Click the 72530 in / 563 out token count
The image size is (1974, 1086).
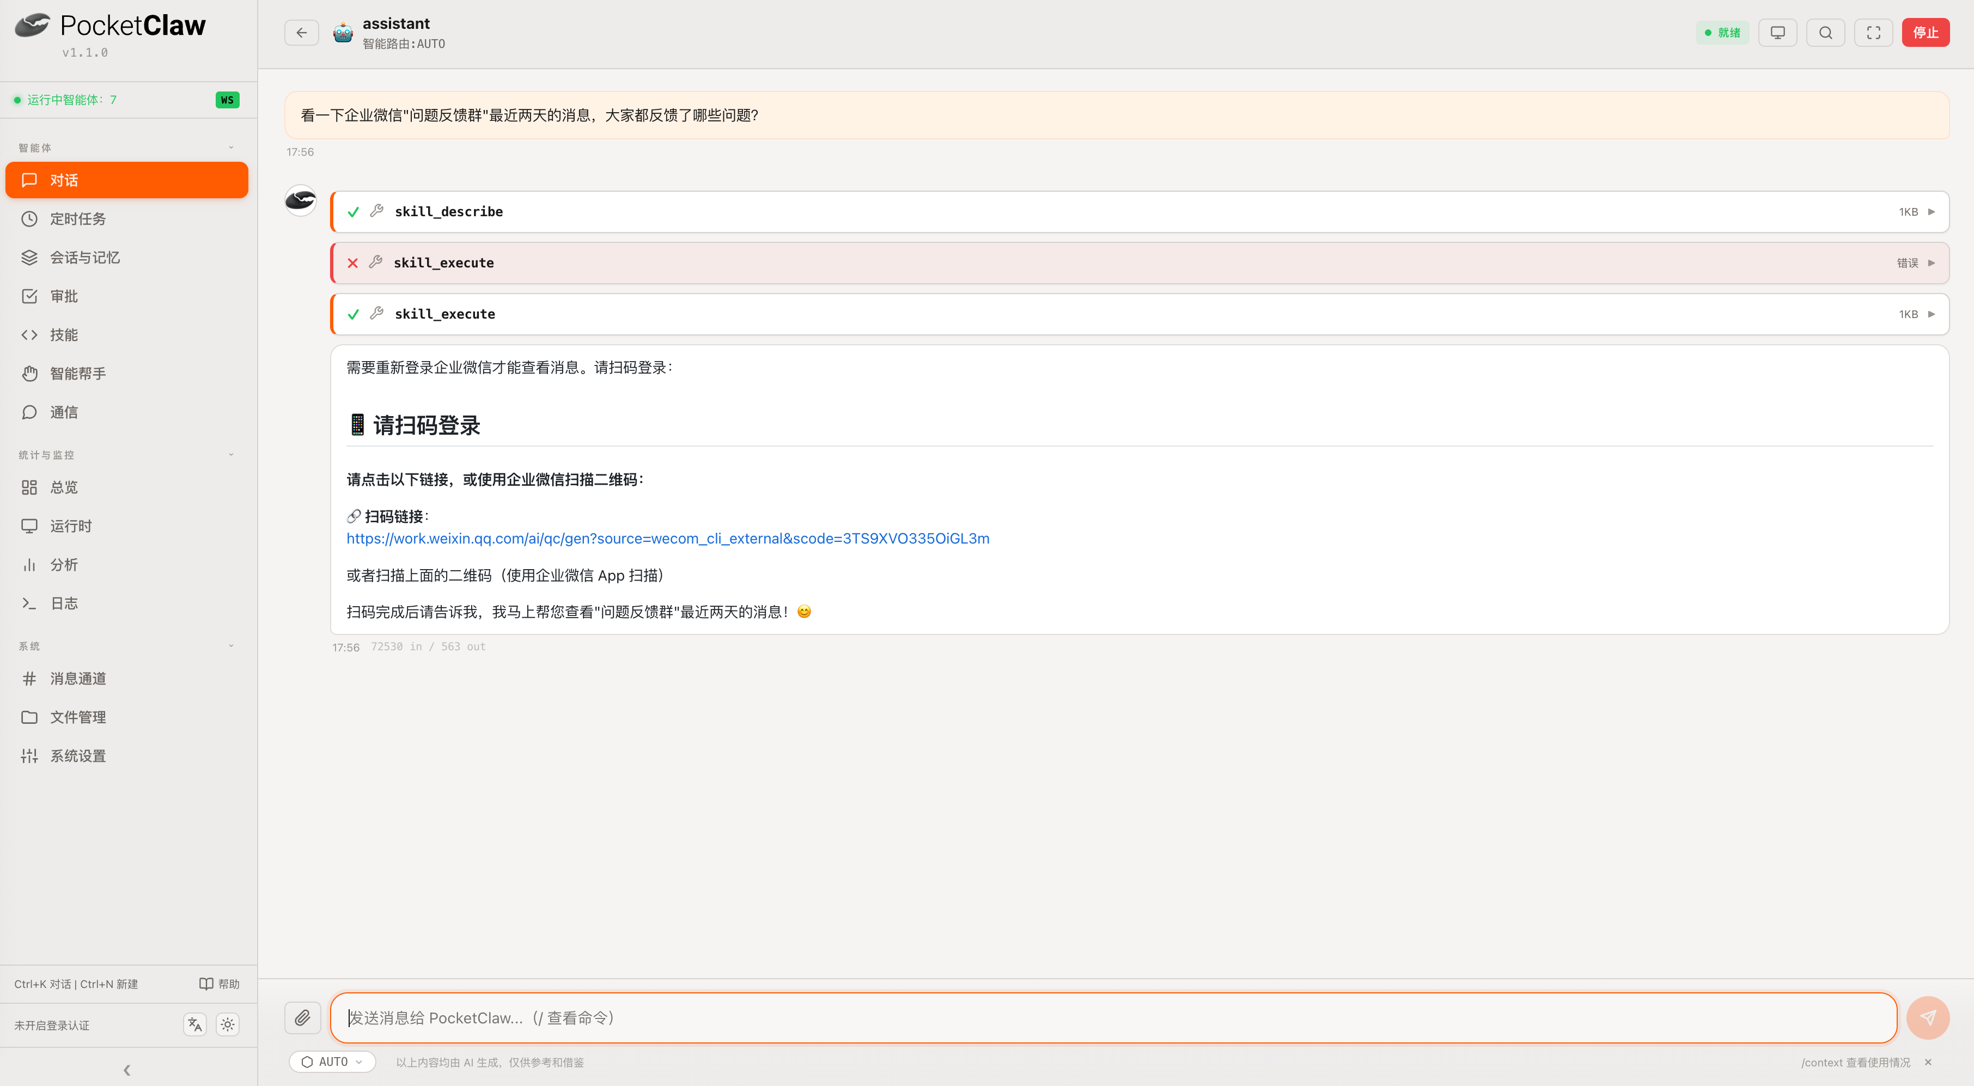[x=428, y=647]
